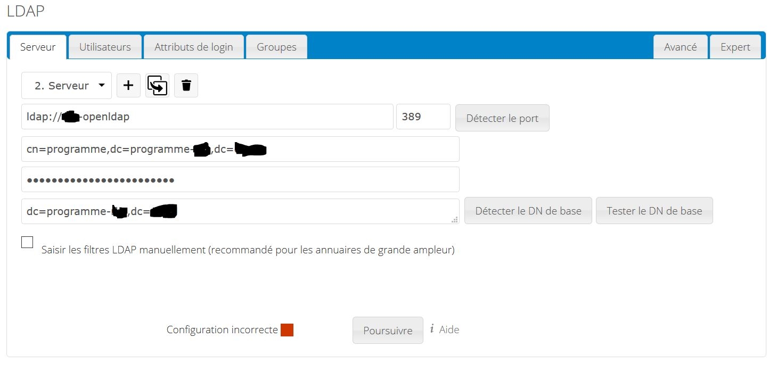Click Tester le DN de base
The image size is (777, 371).
click(654, 211)
